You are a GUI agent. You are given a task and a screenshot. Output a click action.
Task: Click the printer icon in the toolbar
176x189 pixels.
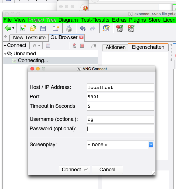69,28
